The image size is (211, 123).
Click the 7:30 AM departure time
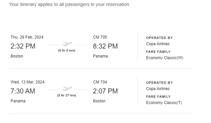[x=23, y=91]
